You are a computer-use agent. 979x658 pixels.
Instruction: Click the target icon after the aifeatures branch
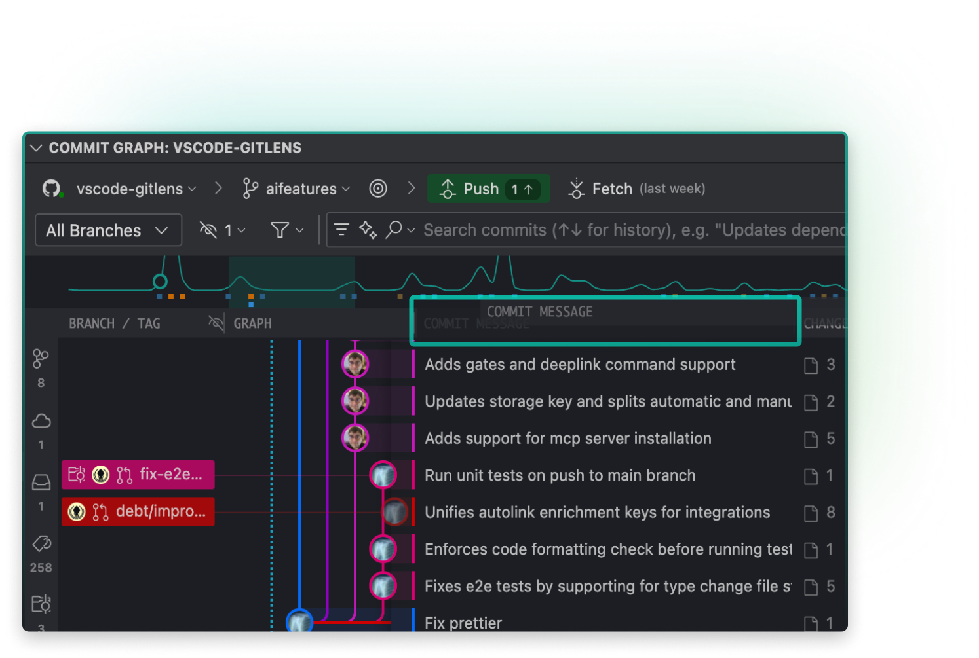click(x=378, y=189)
